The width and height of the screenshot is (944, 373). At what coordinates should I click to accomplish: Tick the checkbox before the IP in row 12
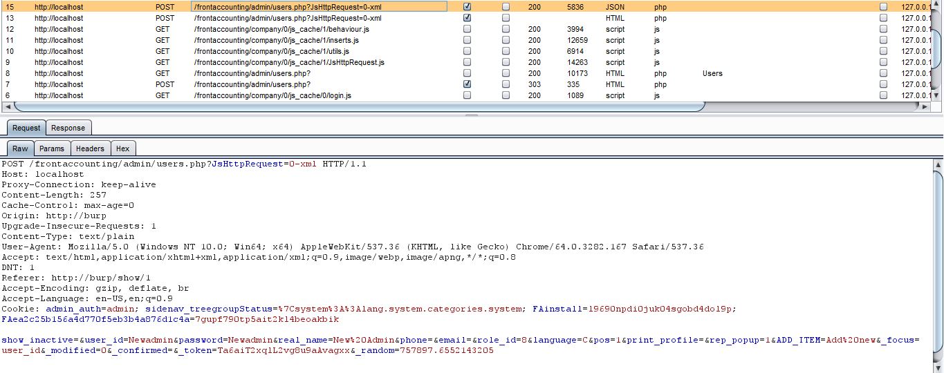click(x=883, y=29)
